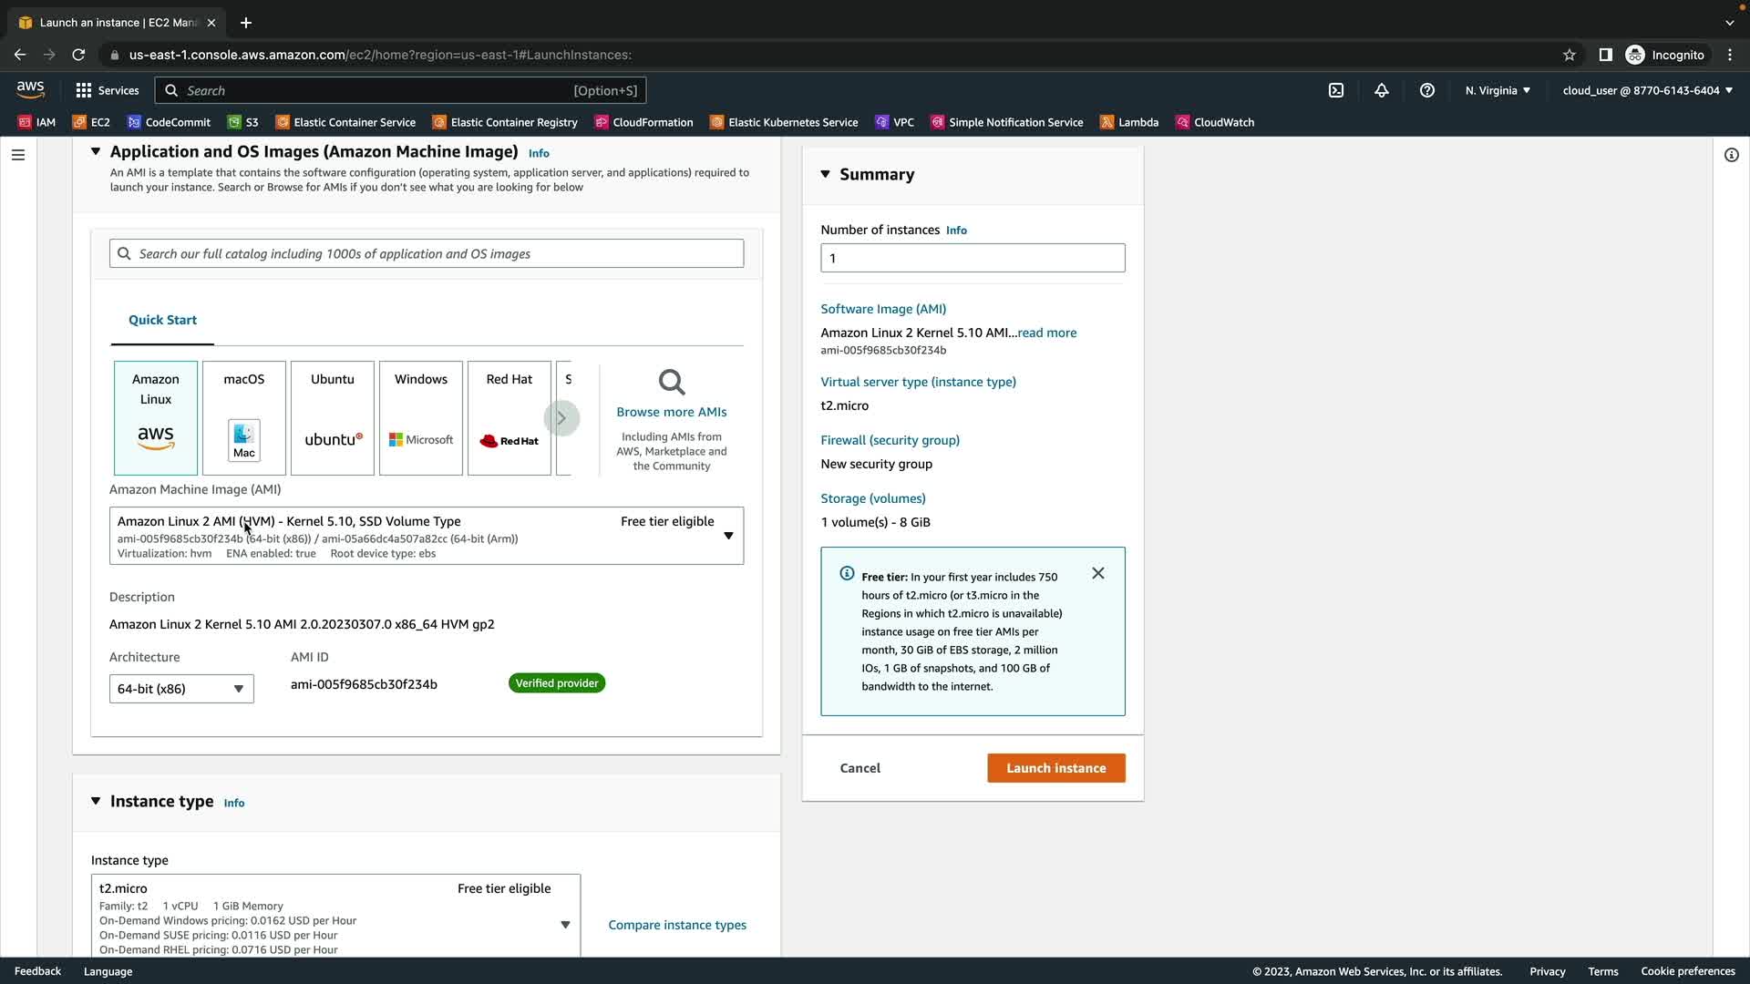
Task: Click the Browse more AMIs magnifier icon
Action: (672, 383)
